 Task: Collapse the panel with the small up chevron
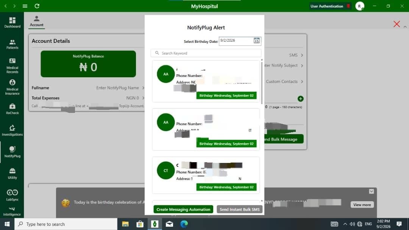pyautogui.click(x=405, y=27)
